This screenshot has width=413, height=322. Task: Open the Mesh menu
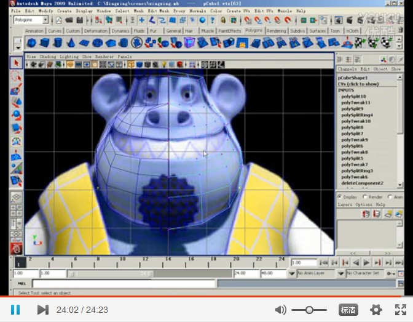point(138,11)
